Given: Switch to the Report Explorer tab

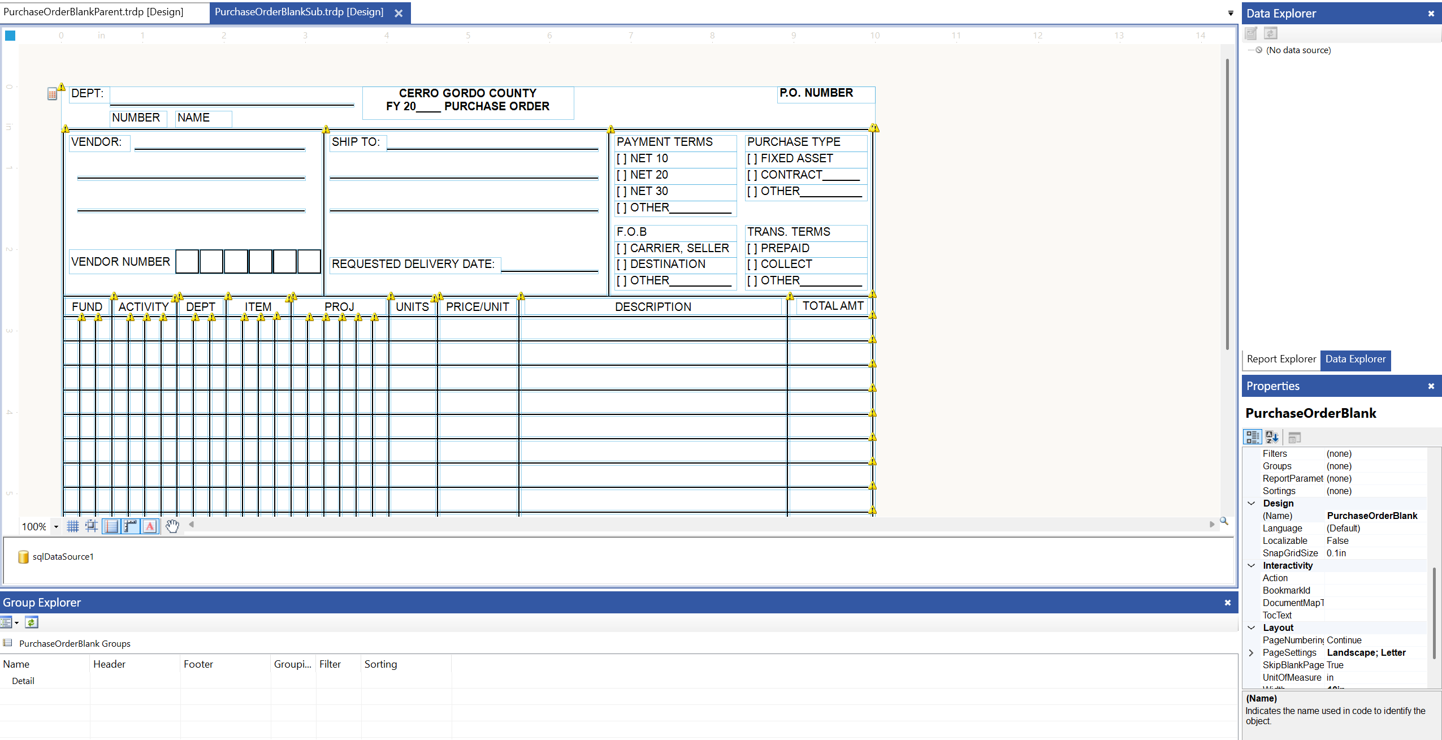Looking at the screenshot, I should point(1281,359).
